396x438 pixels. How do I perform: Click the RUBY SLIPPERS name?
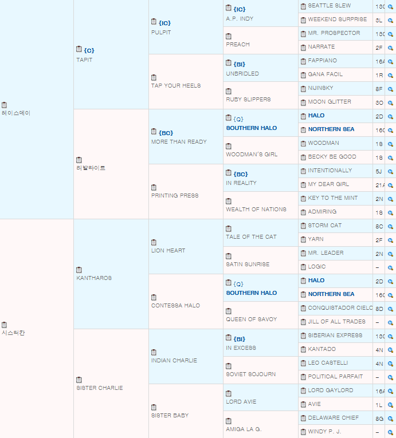pos(248,99)
